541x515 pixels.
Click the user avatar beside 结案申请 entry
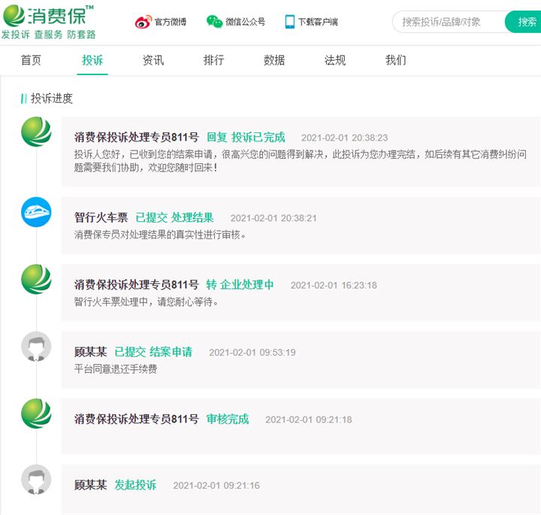[x=36, y=347]
